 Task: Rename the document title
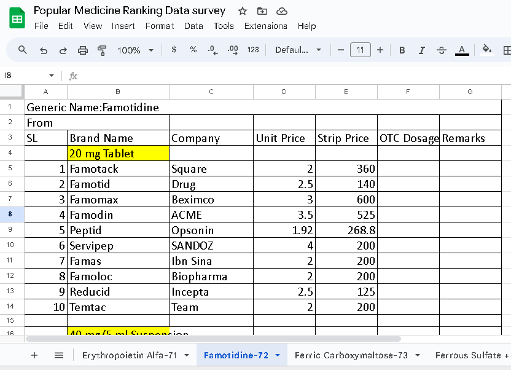point(130,11)
